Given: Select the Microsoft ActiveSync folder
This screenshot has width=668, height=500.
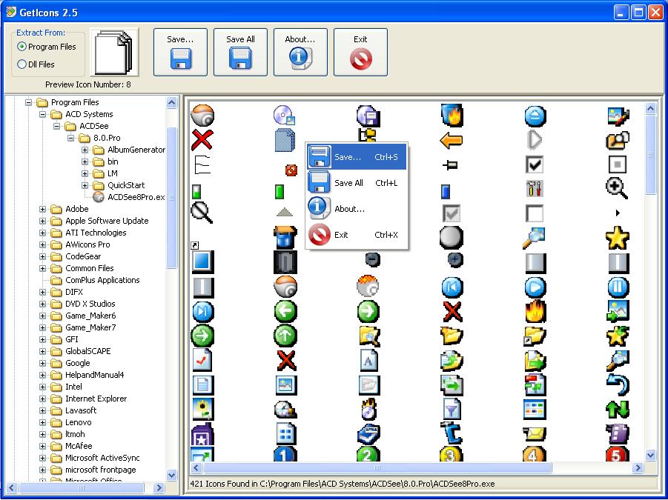Looking at the screenshot, I should point(102,458).
